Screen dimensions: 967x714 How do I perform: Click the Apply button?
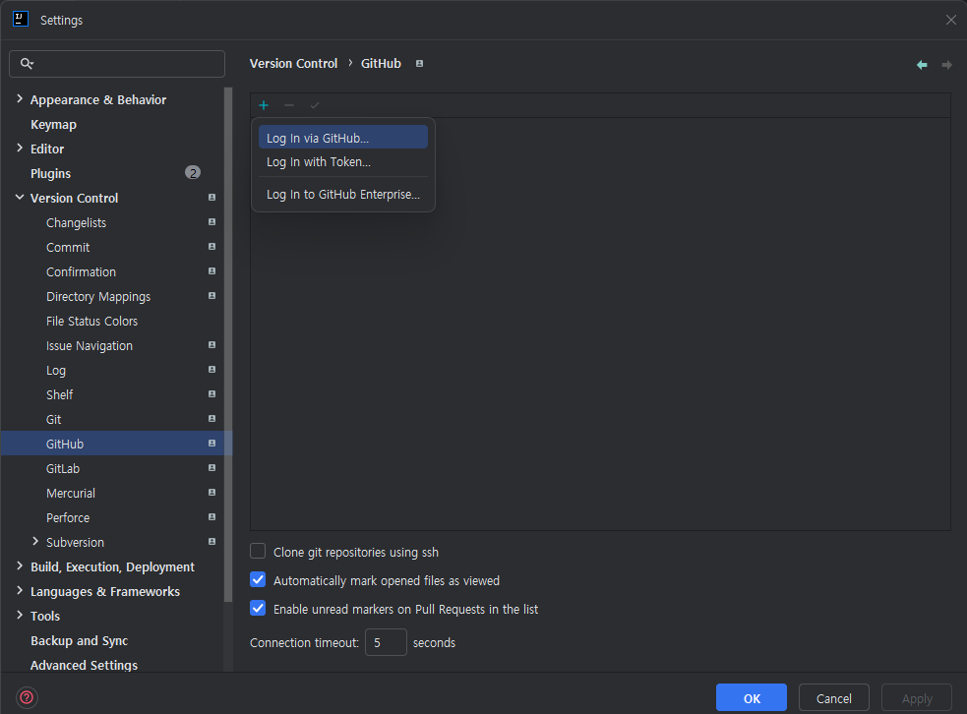click(917, 698)
